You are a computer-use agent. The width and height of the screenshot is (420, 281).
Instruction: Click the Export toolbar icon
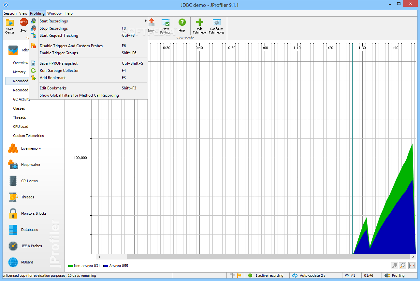tap(152, 25)
